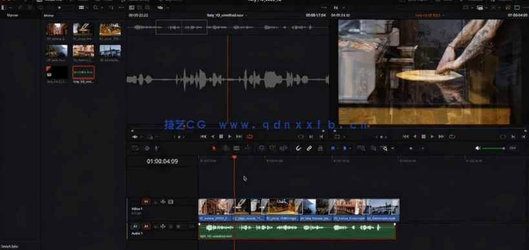Click the timeline zoom in plus

(x=422, y=148)
